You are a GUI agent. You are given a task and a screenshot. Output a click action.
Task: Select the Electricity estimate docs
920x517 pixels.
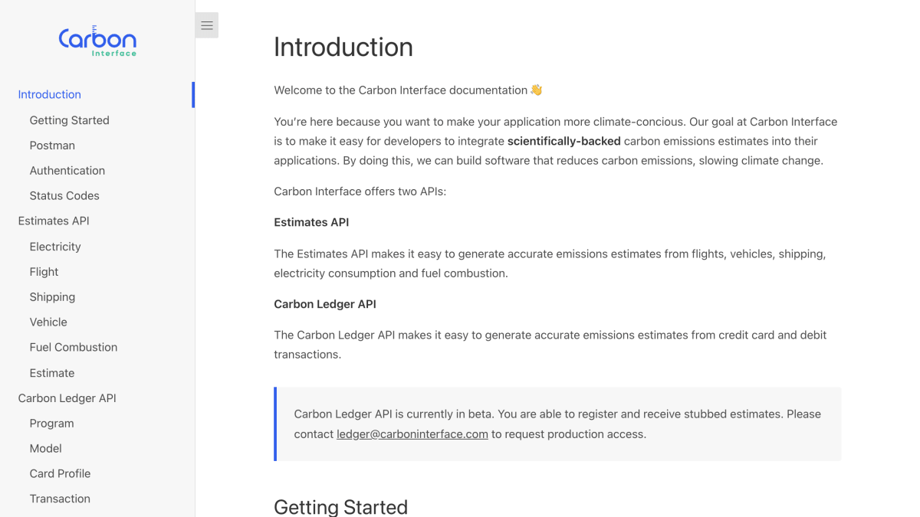coord(55,247)
